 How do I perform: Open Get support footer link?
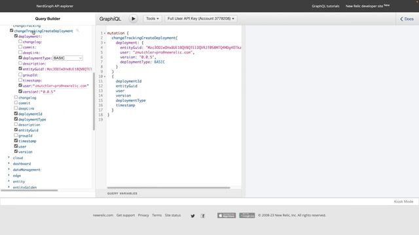pyautogui.click(x=126, y=215)
